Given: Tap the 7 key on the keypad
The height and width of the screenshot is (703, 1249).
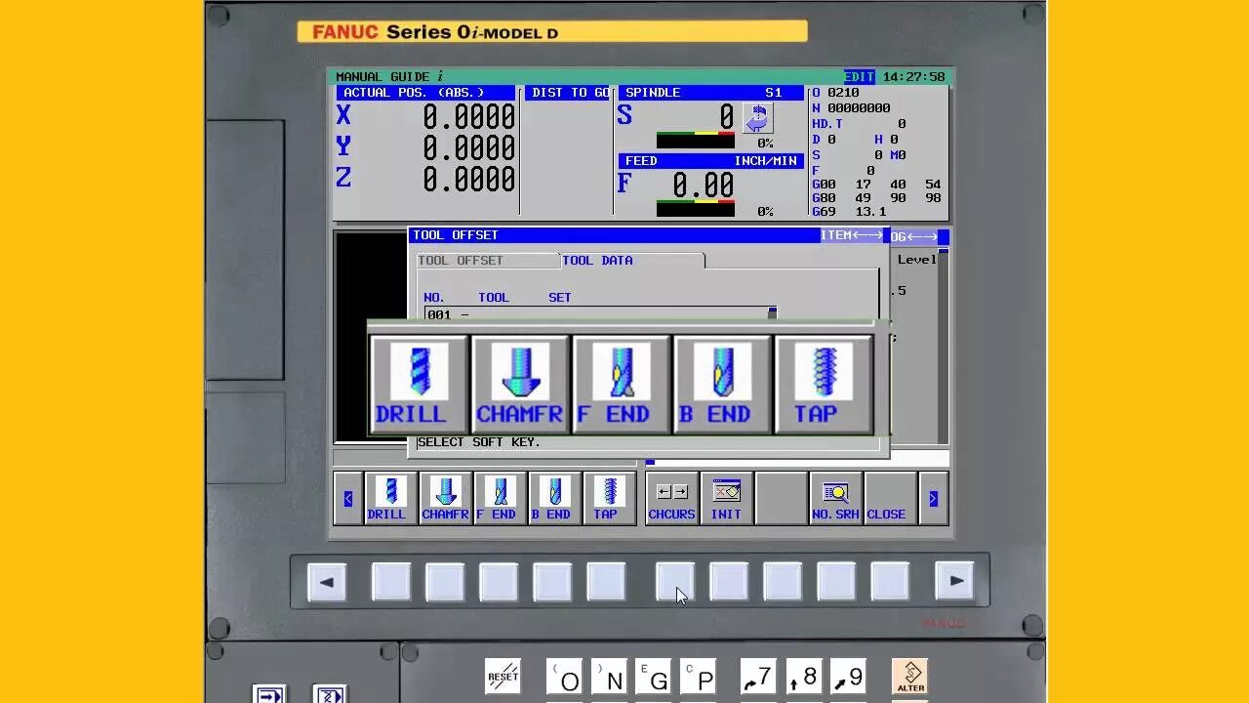Looking at the screenshot, I should pos(757,677).
